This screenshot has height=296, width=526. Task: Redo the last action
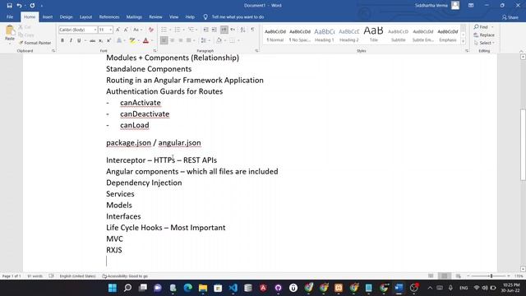pos(32,6)
